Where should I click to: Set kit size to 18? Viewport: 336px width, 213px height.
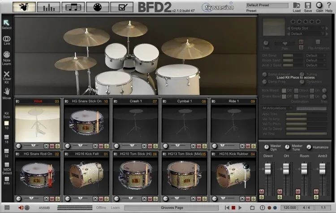coord(6,137)
